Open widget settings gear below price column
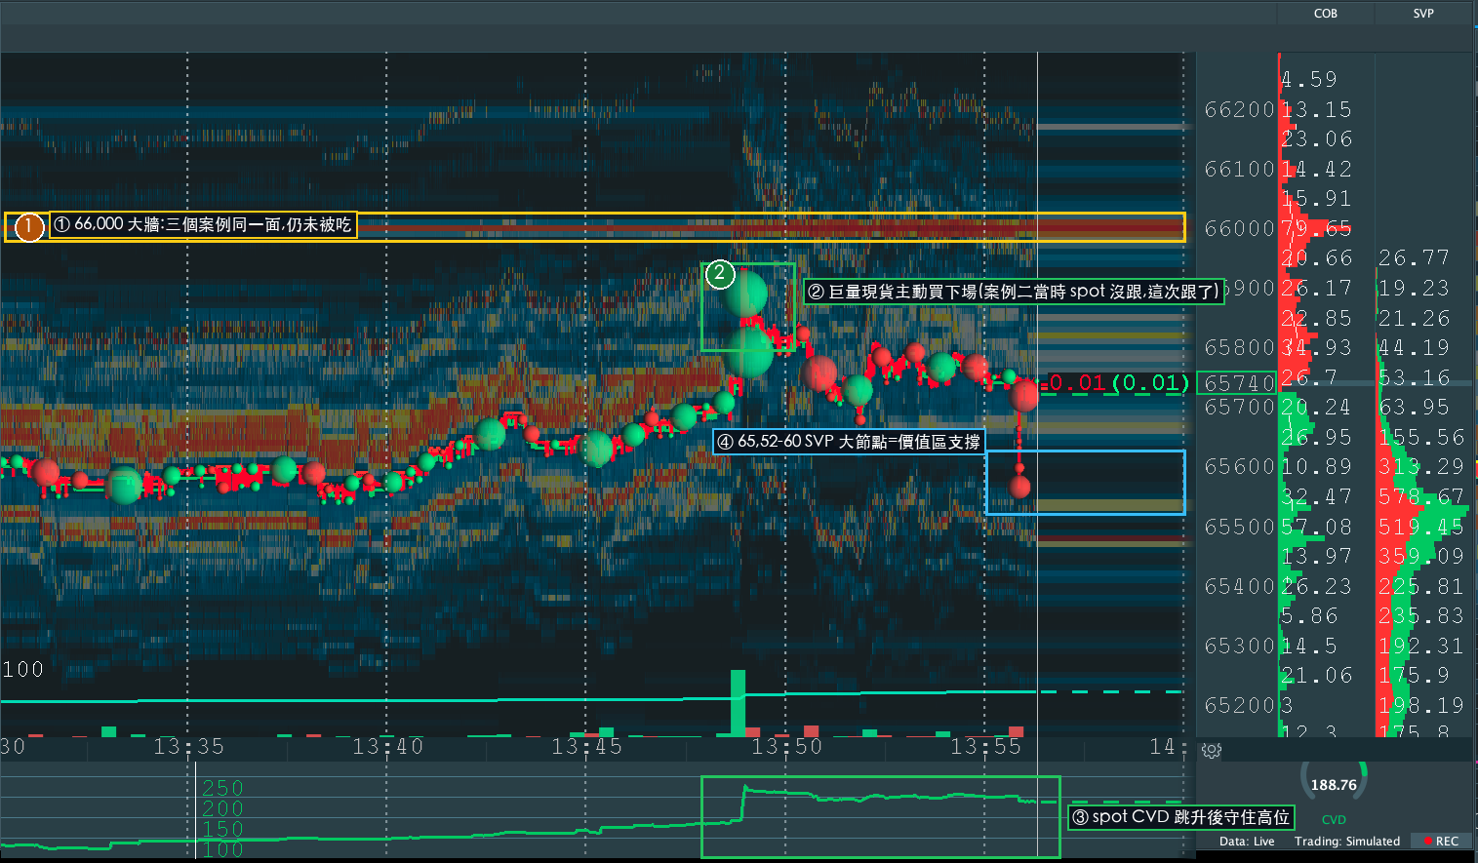Viewport: 1478px width, 863px height. pyautogui.click(x=1212, y=751)
